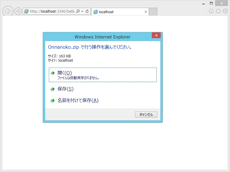Click the green arrow beside 保存(S)
The image size is (230, 172).
(x=53, y=89)
